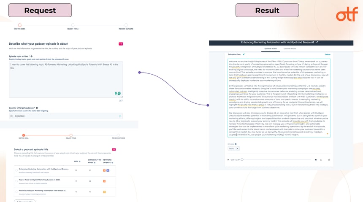Click the info icon beside AI voice label
Image resolution: width=363 pixels, height=202 pixels.
(x=236, y=144)
